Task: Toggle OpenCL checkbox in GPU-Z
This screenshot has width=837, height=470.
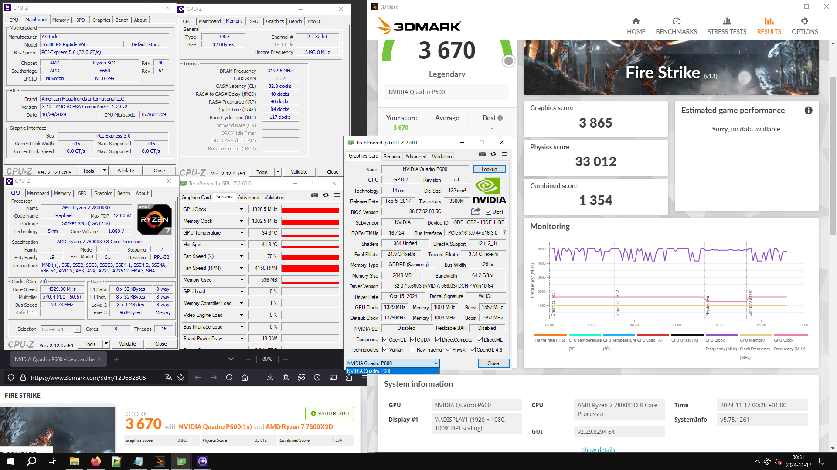Action: [x=385, y=340]
